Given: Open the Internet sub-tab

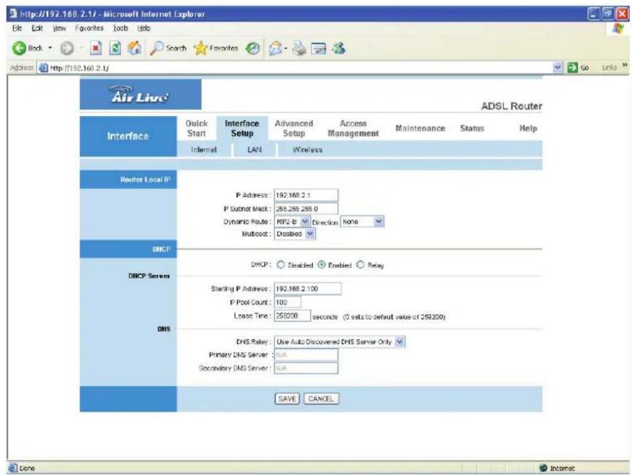Looking at the screenshot, I should point(204,149).
